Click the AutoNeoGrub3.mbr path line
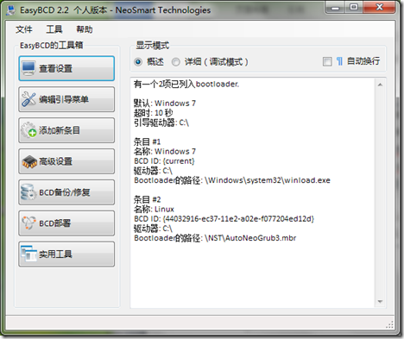The width and height of the screenshot is (404, 339). (215, 238)
